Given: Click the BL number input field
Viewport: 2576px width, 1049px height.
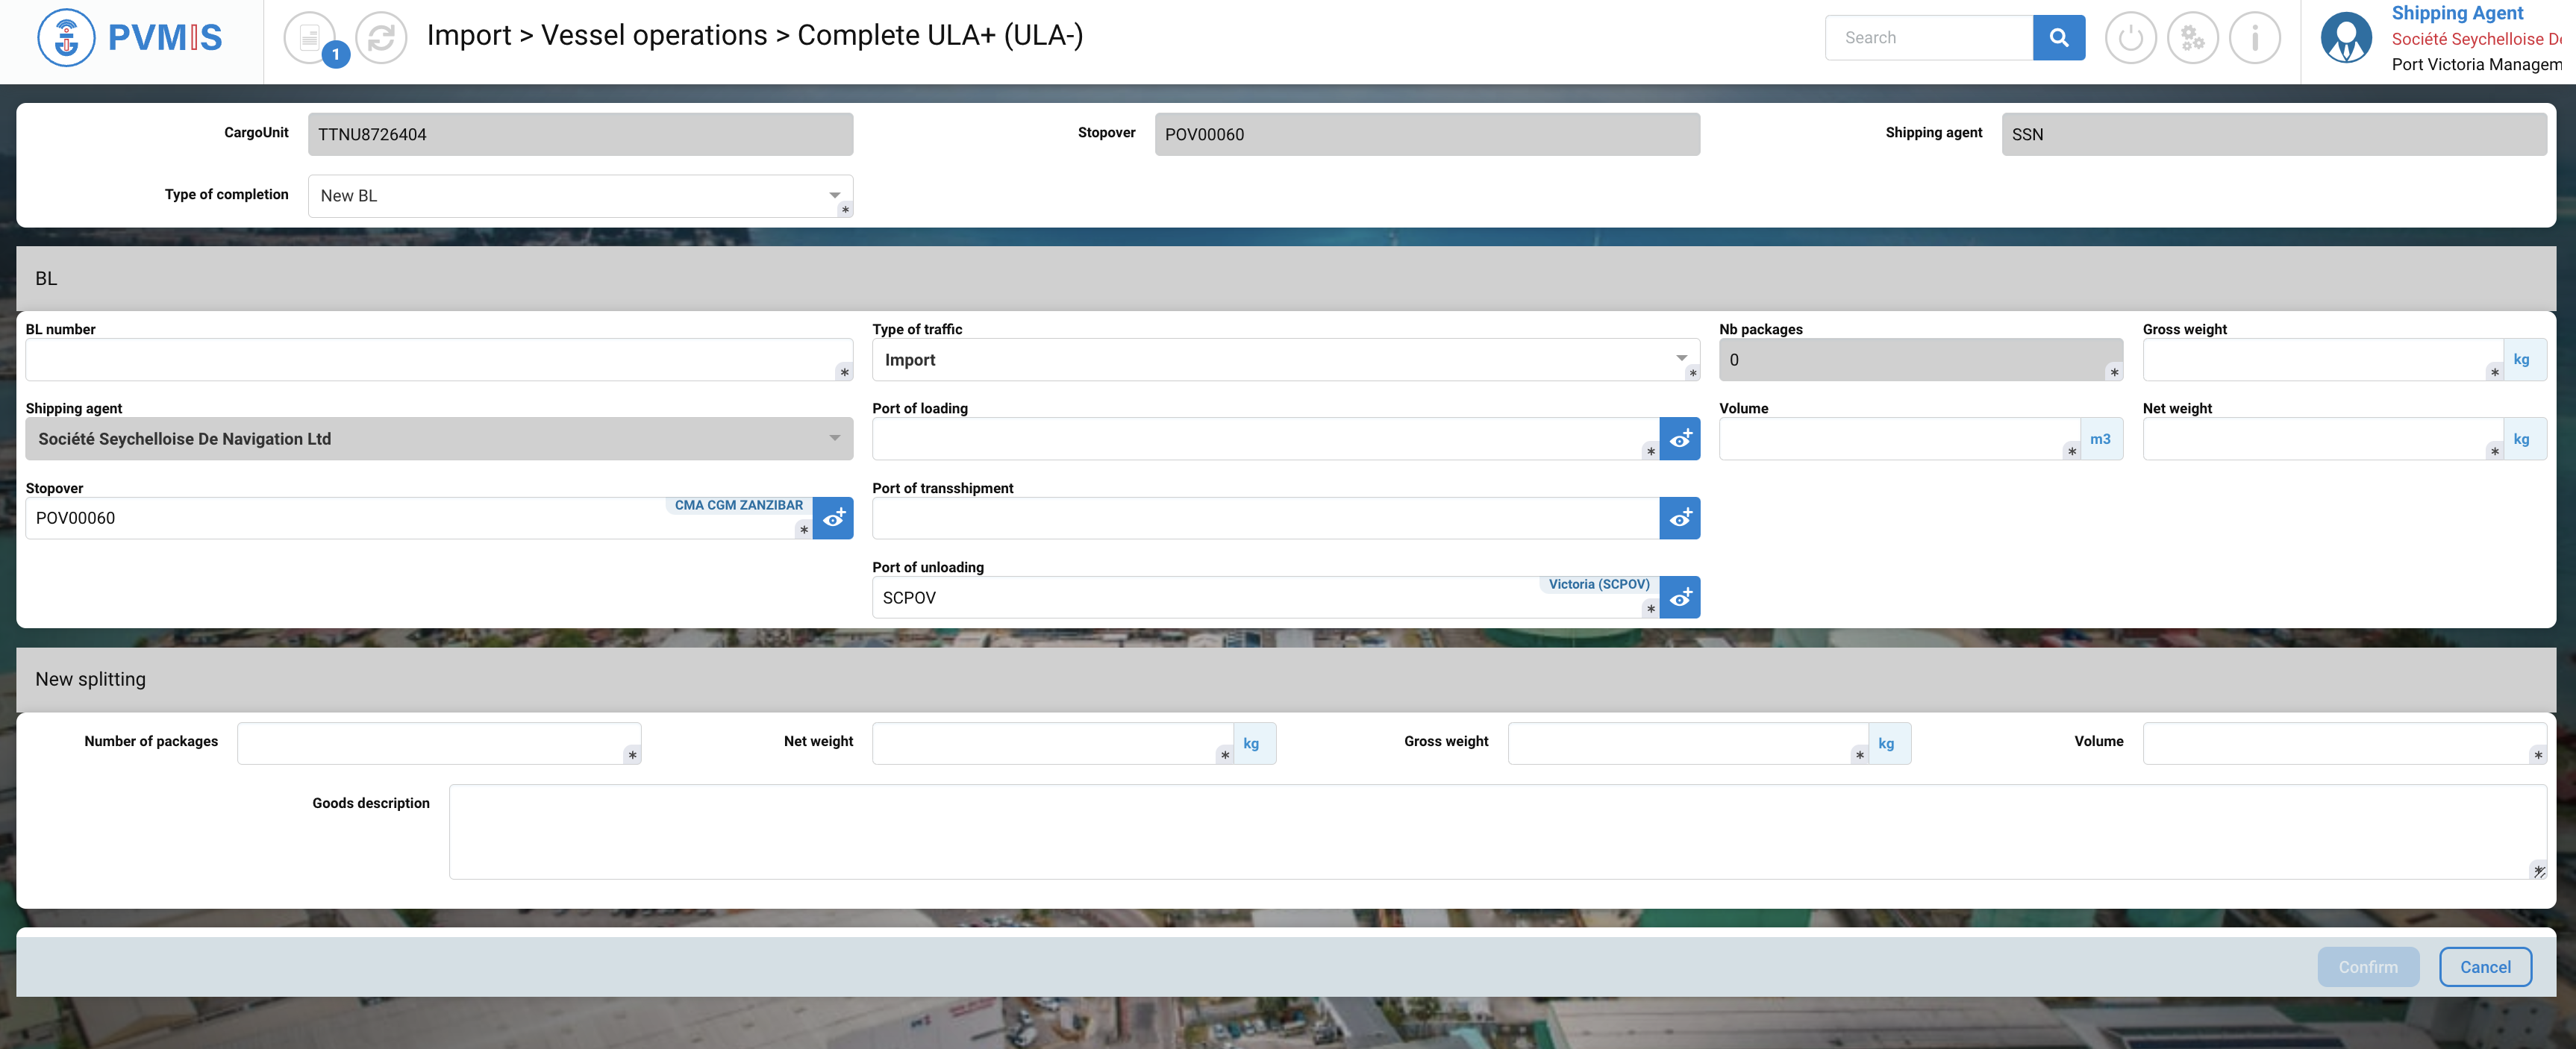Looking at the screenshot, I should pyautogui.click(x=430, y=359).
